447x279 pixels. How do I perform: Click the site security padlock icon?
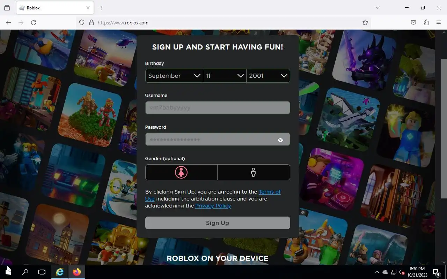click(91, 22)
